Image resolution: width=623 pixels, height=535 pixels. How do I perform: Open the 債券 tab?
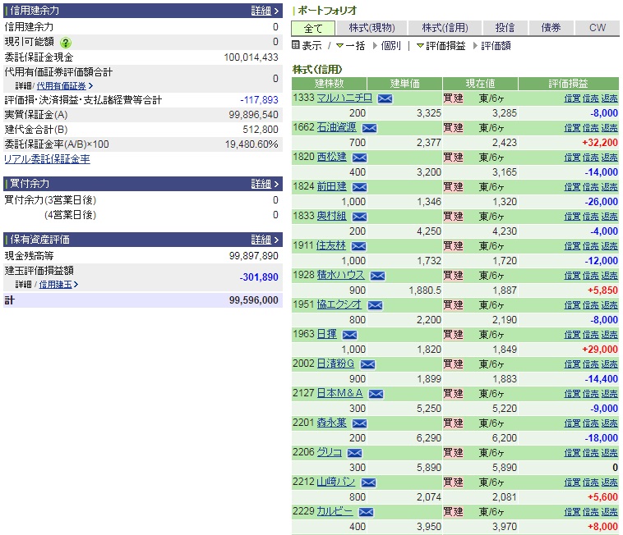pyautogui.click(x=551, y=28)
